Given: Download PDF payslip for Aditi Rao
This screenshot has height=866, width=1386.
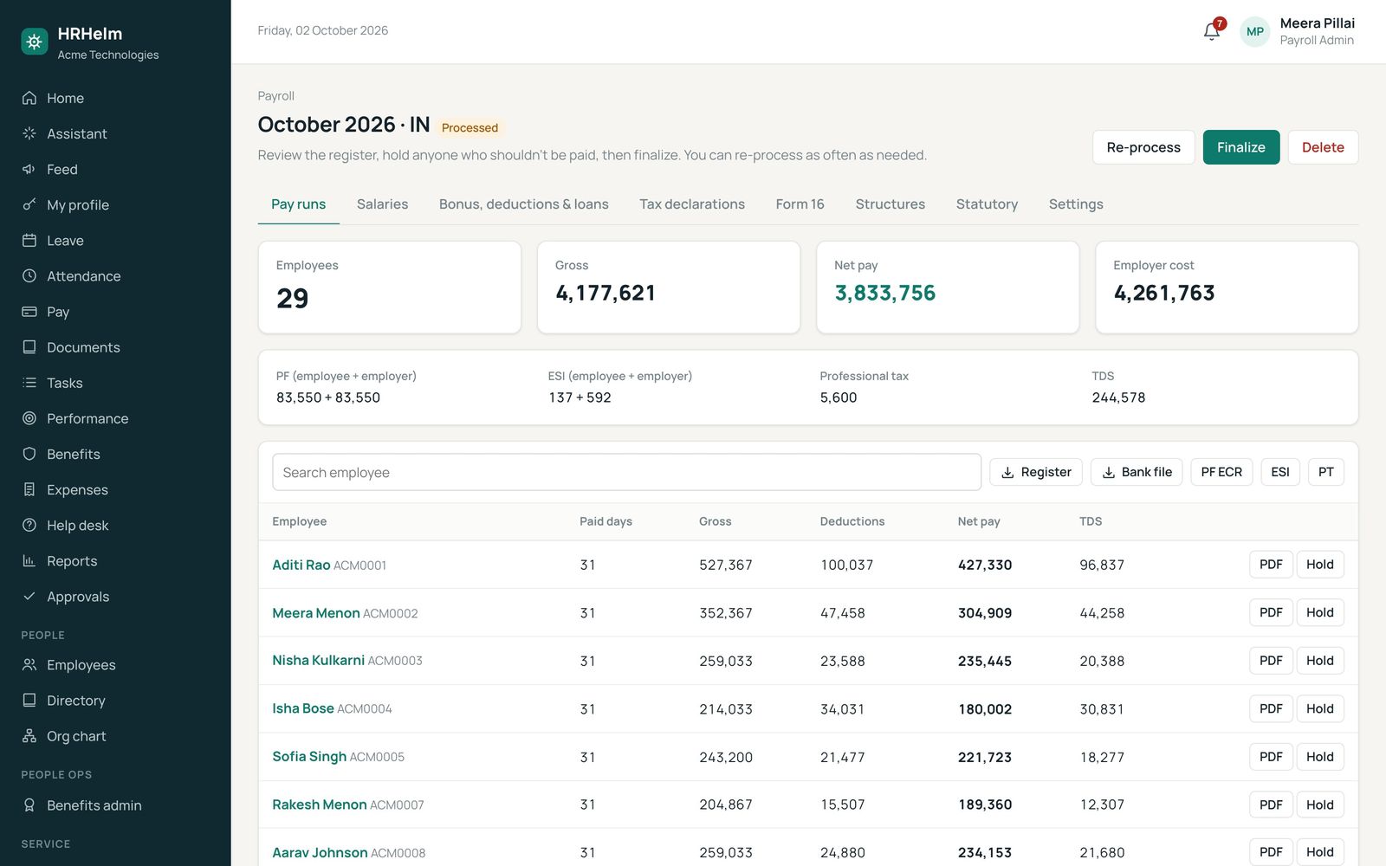Looking at the screenshot, I should point(1271,565).
